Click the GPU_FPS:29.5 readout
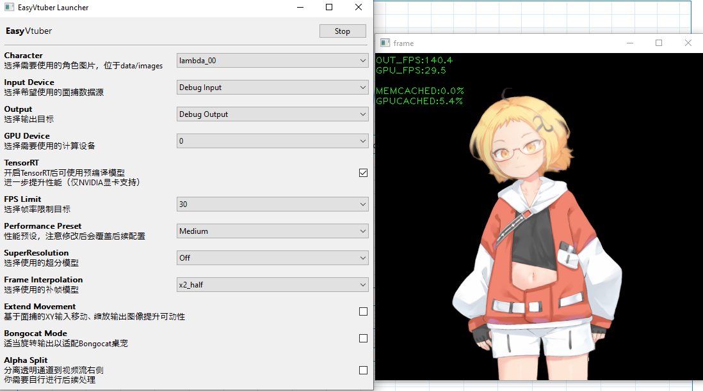703x391 pixels. 411,70
